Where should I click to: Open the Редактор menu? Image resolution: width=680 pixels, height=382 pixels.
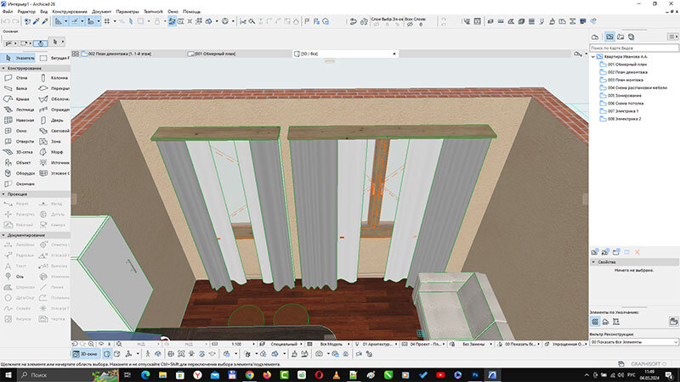tap(26, 12)
